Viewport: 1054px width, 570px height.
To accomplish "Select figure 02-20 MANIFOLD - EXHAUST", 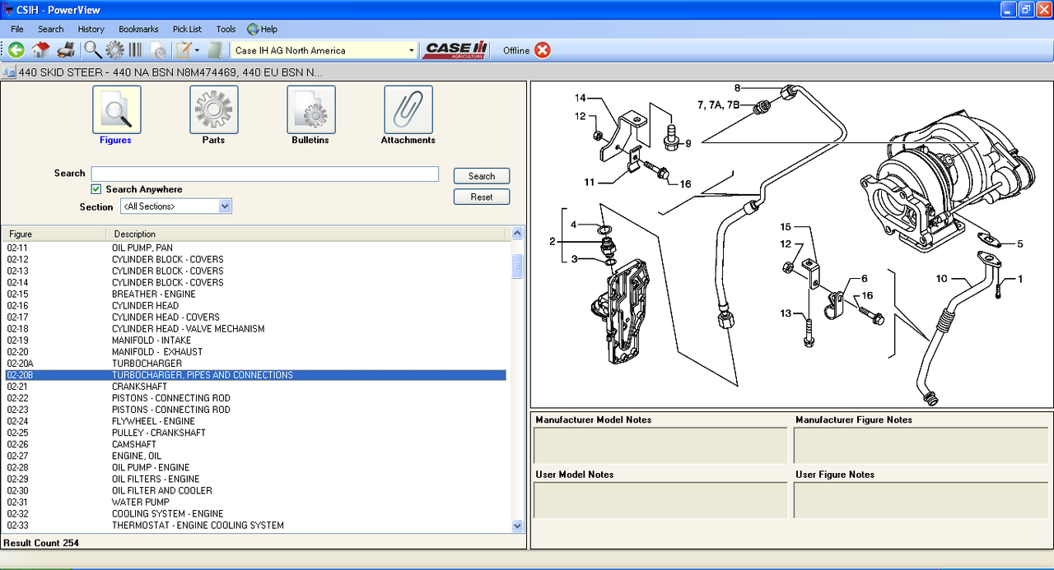I will 255,351.
